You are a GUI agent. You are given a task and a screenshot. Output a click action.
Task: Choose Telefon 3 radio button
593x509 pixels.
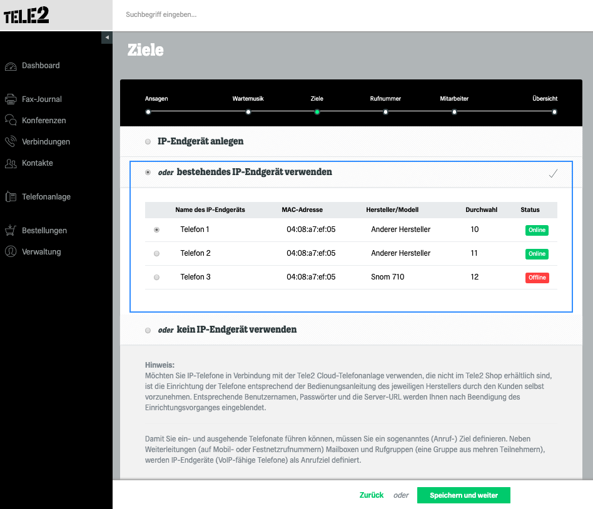[x=156, y=278]
